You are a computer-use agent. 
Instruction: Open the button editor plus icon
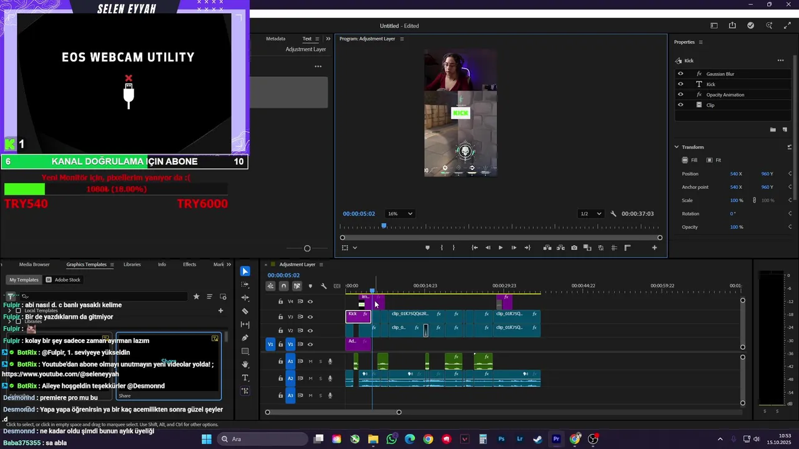pyautogui.click(x=654, y=248)
